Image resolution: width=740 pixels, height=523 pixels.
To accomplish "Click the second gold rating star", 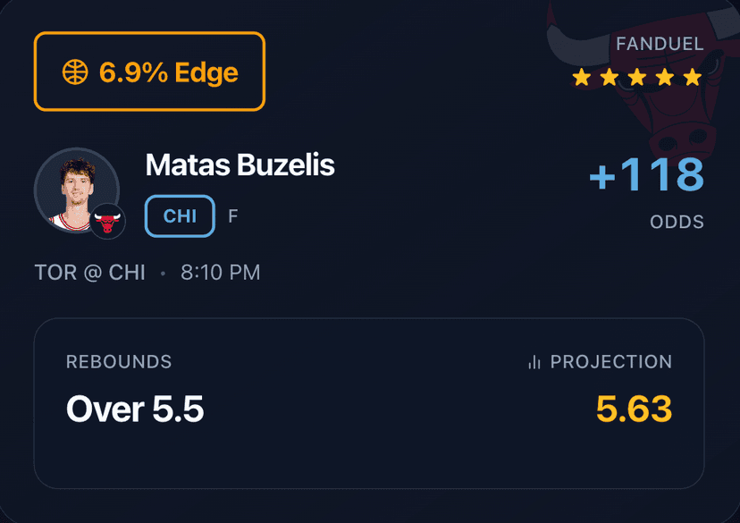I will point(610,78).
